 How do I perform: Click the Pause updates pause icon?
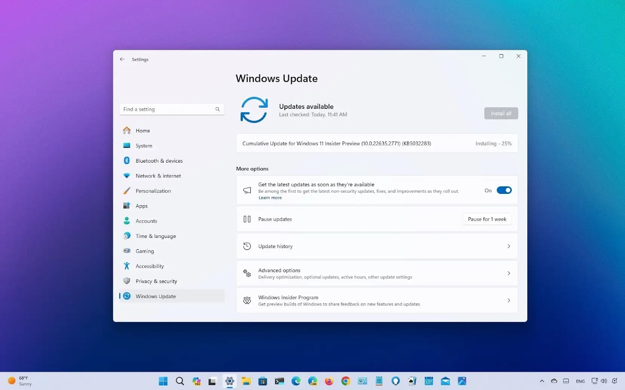(x=247, y=219)
